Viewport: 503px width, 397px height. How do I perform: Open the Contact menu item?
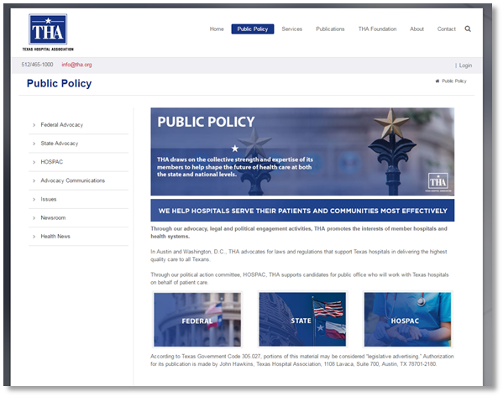click(446, 29)
